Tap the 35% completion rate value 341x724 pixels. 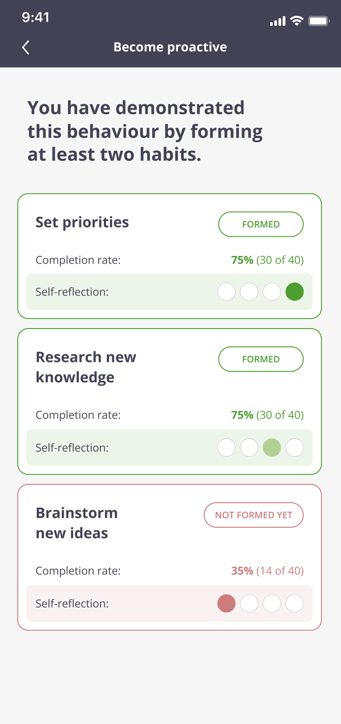point(242,571)
